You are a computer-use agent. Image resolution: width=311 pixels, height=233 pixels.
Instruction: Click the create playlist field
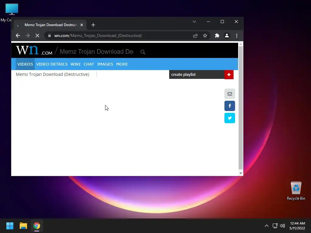coord(197,75)
